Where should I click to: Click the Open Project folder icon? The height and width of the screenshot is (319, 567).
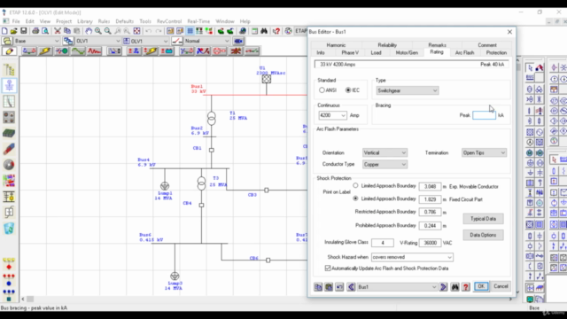[x=14, y=31]
